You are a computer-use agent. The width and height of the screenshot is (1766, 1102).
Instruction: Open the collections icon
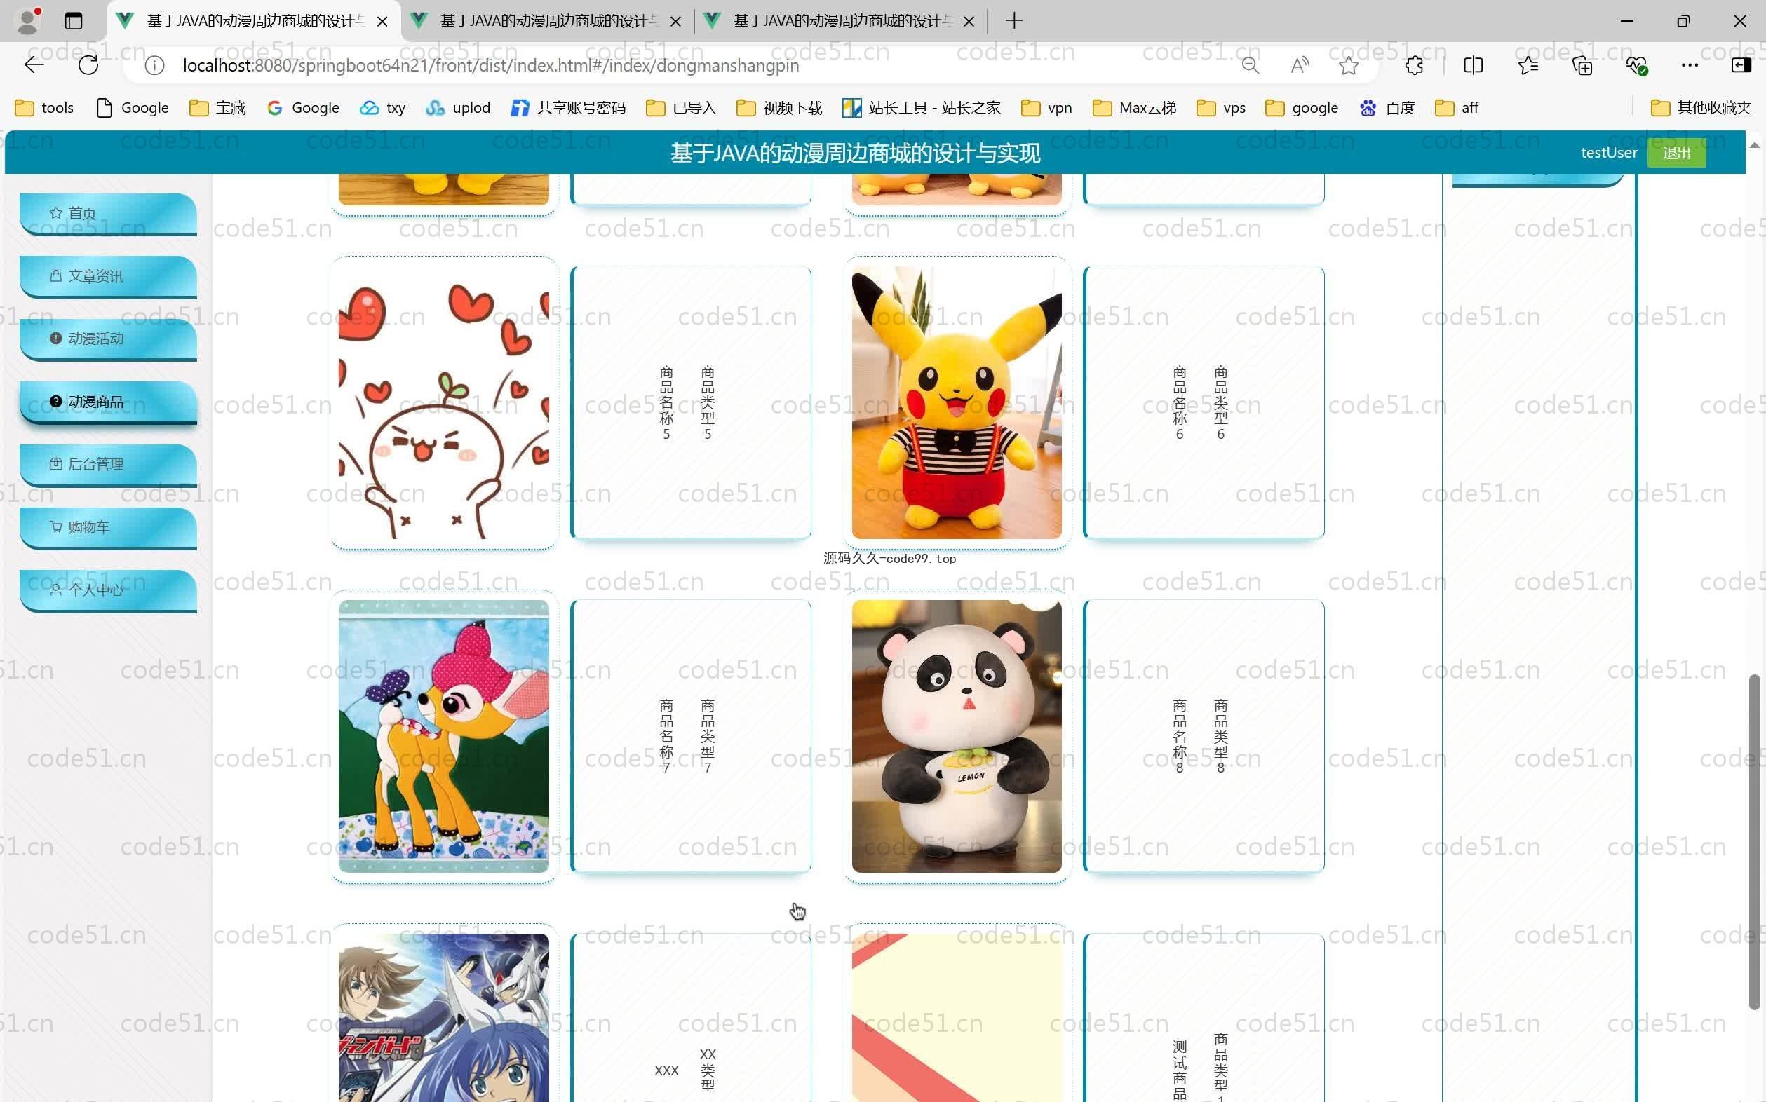tap(1582, 66)
